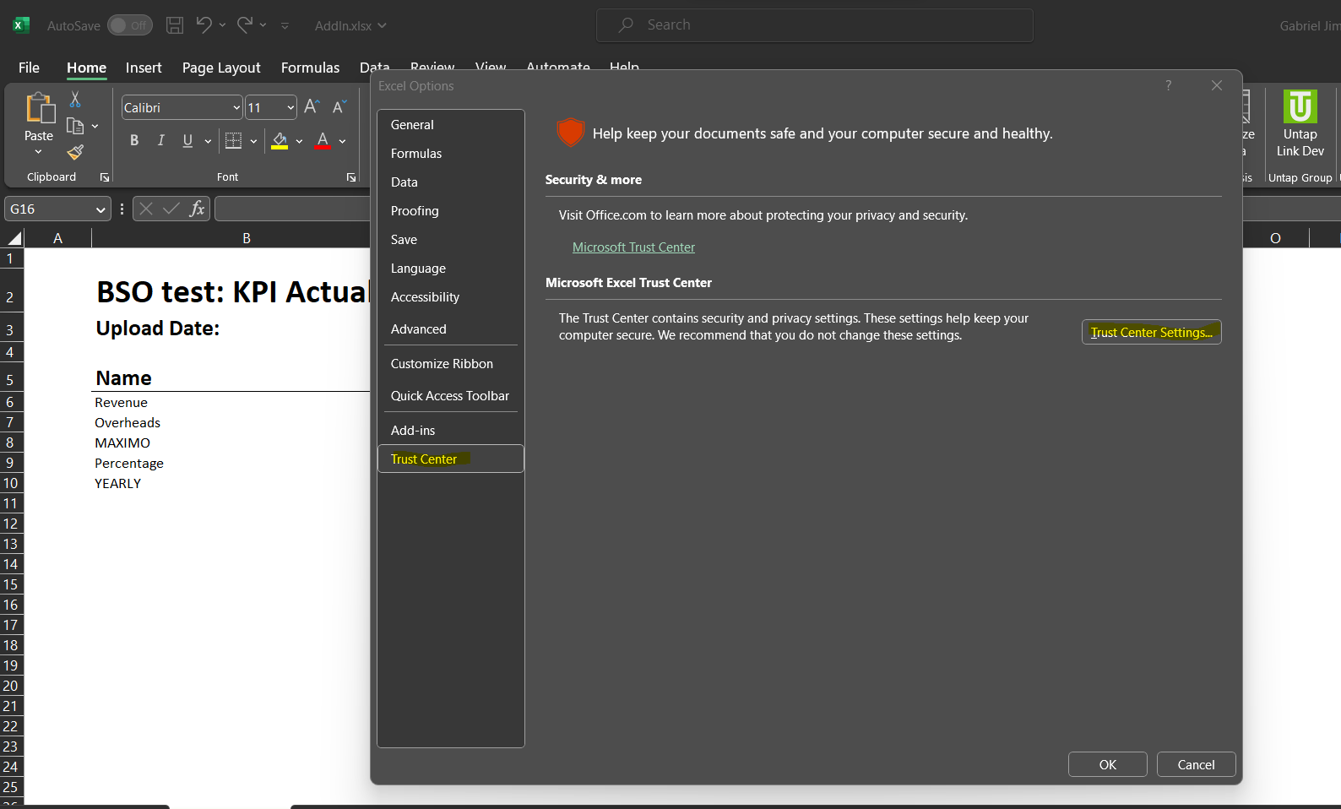
Task: Open the Clipboard dialog launcher
Action: pos(105,177)
